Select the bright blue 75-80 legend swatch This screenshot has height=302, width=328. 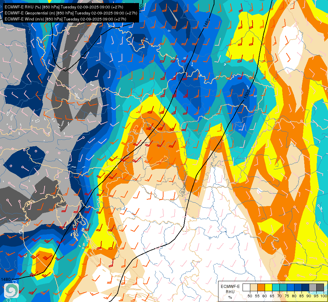tap(290, 287)
